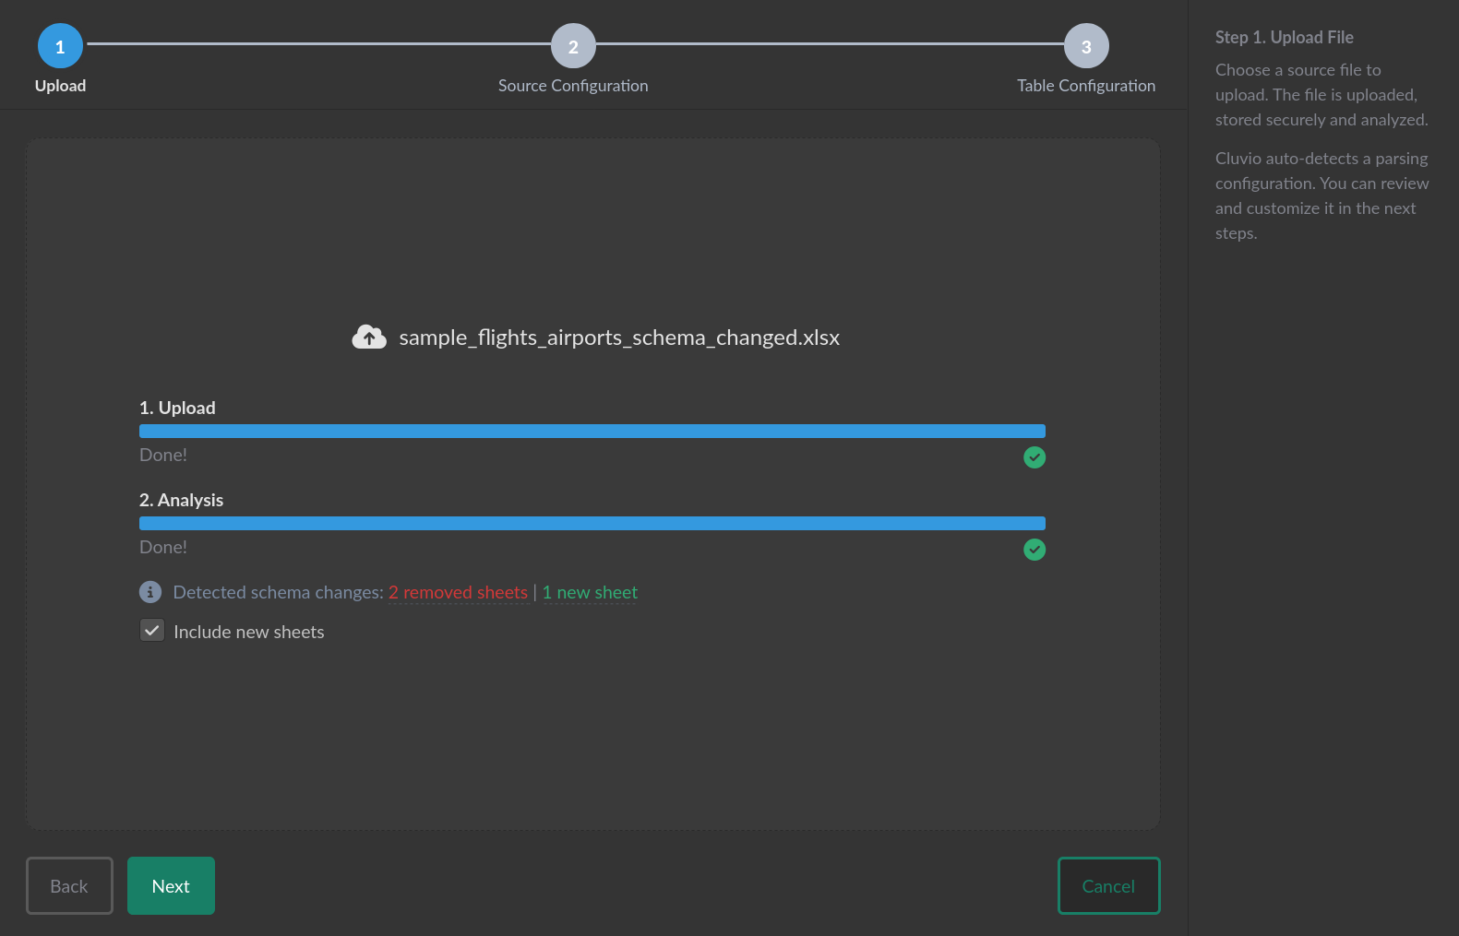Open the 2 removed sheets details

pos(458,592)
